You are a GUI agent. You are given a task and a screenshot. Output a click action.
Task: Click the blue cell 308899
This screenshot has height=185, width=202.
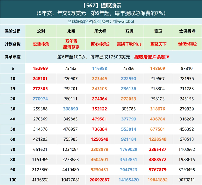tap(71, 109)
